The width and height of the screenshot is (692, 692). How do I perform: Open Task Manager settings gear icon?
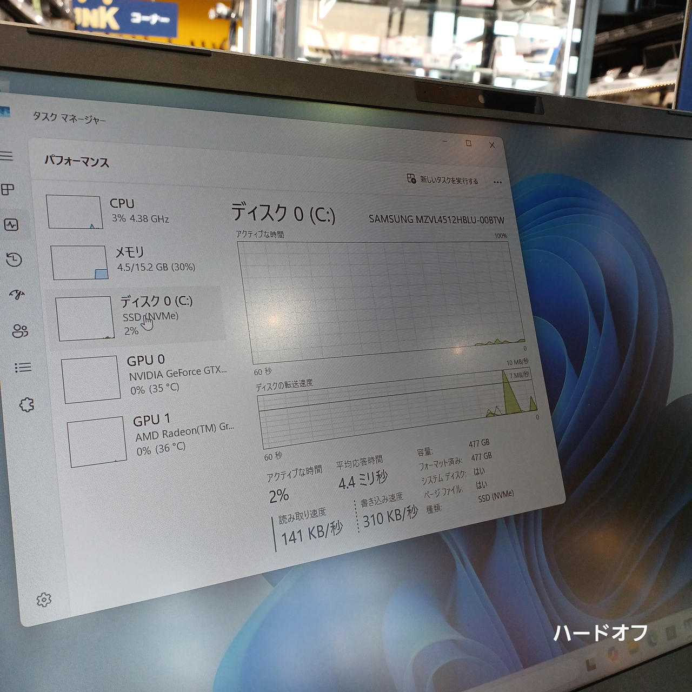[44, 599]
